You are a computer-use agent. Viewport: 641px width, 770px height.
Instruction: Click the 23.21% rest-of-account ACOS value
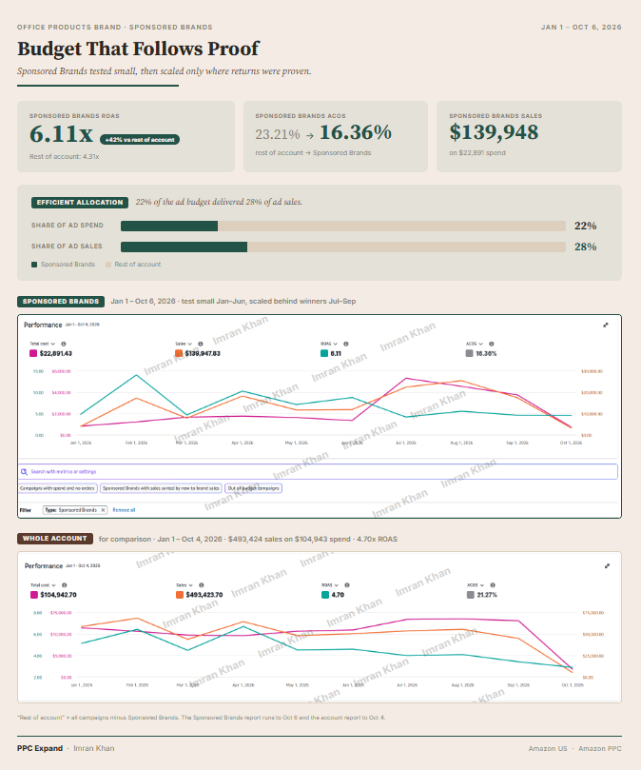tap(278, 134)
